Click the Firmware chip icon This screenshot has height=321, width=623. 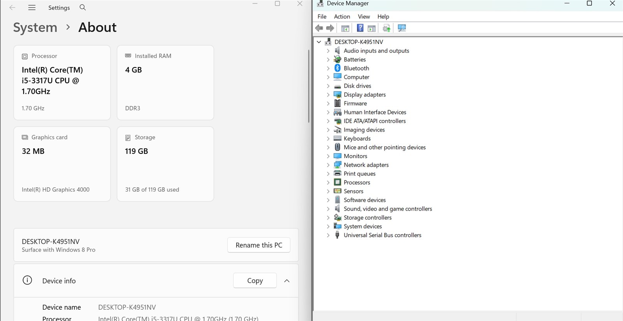tap(338, 103)
